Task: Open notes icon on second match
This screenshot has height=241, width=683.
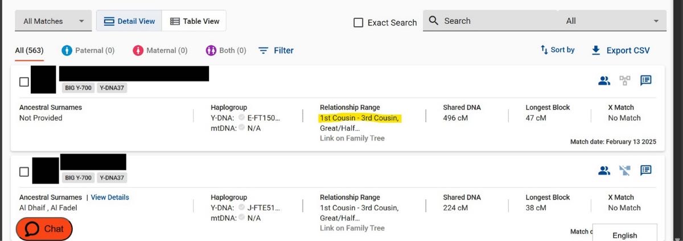Action: pos(645,170)
